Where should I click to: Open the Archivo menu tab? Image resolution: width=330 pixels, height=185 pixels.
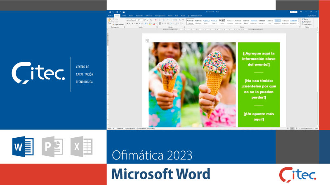pyautogui.click(x=110, y=16)
